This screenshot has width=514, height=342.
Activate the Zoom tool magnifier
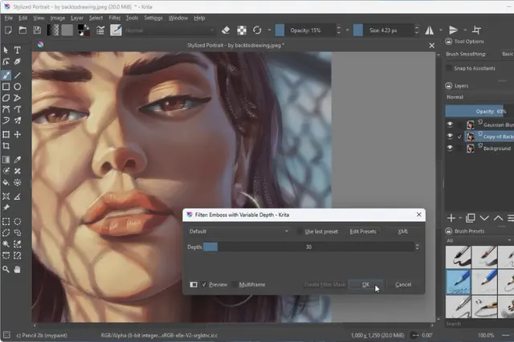point(6,269)
